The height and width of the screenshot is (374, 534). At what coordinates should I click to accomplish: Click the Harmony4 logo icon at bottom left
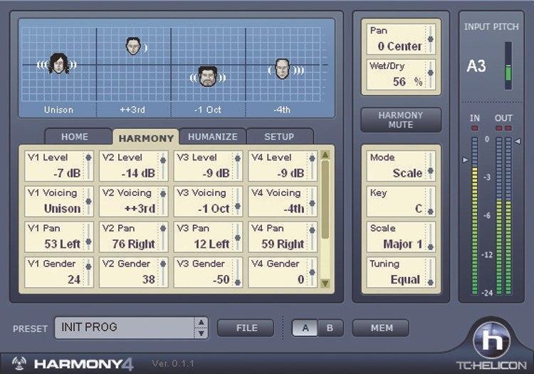point(19,364)
